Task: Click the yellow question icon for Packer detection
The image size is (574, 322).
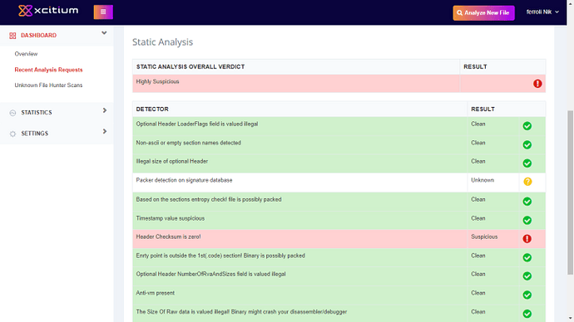Action: click(x=527, y=182)
